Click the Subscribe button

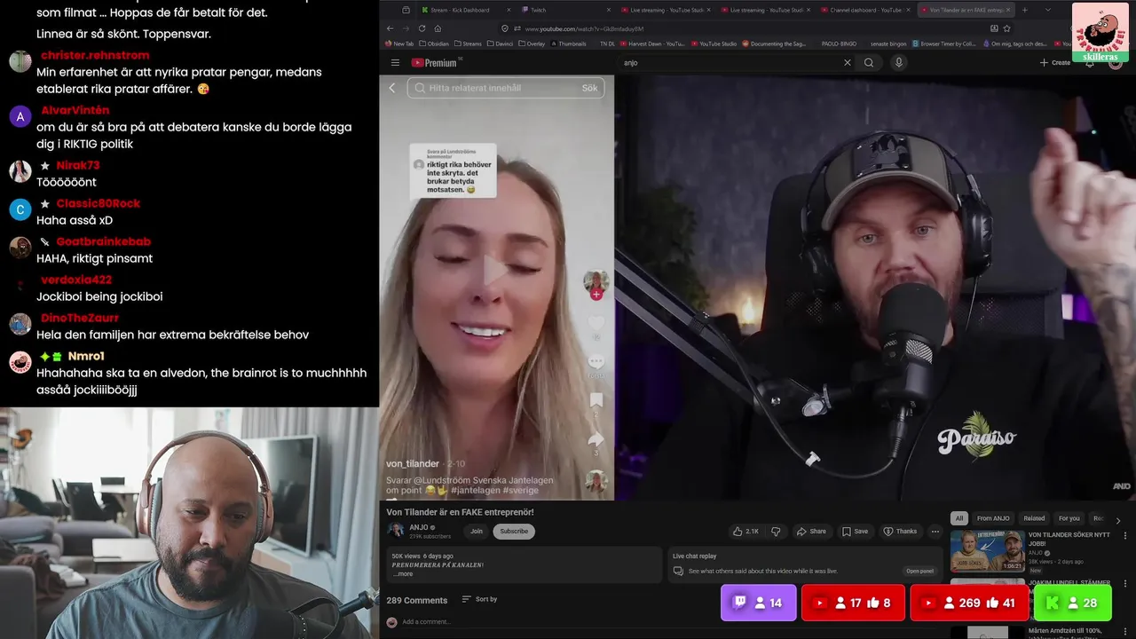coord(514,532)
